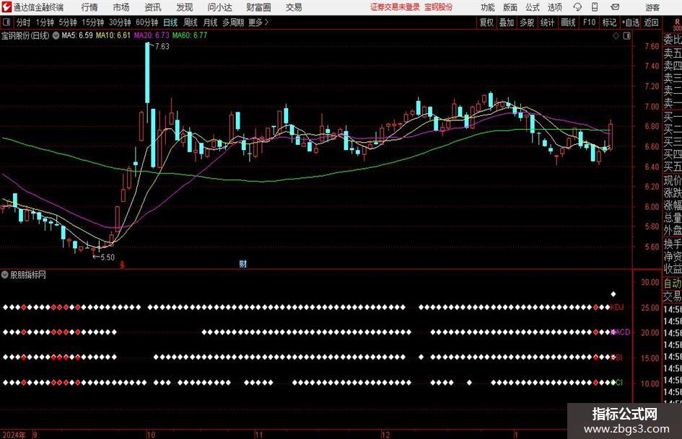Open the 公式 menu

tap(533, 7)
